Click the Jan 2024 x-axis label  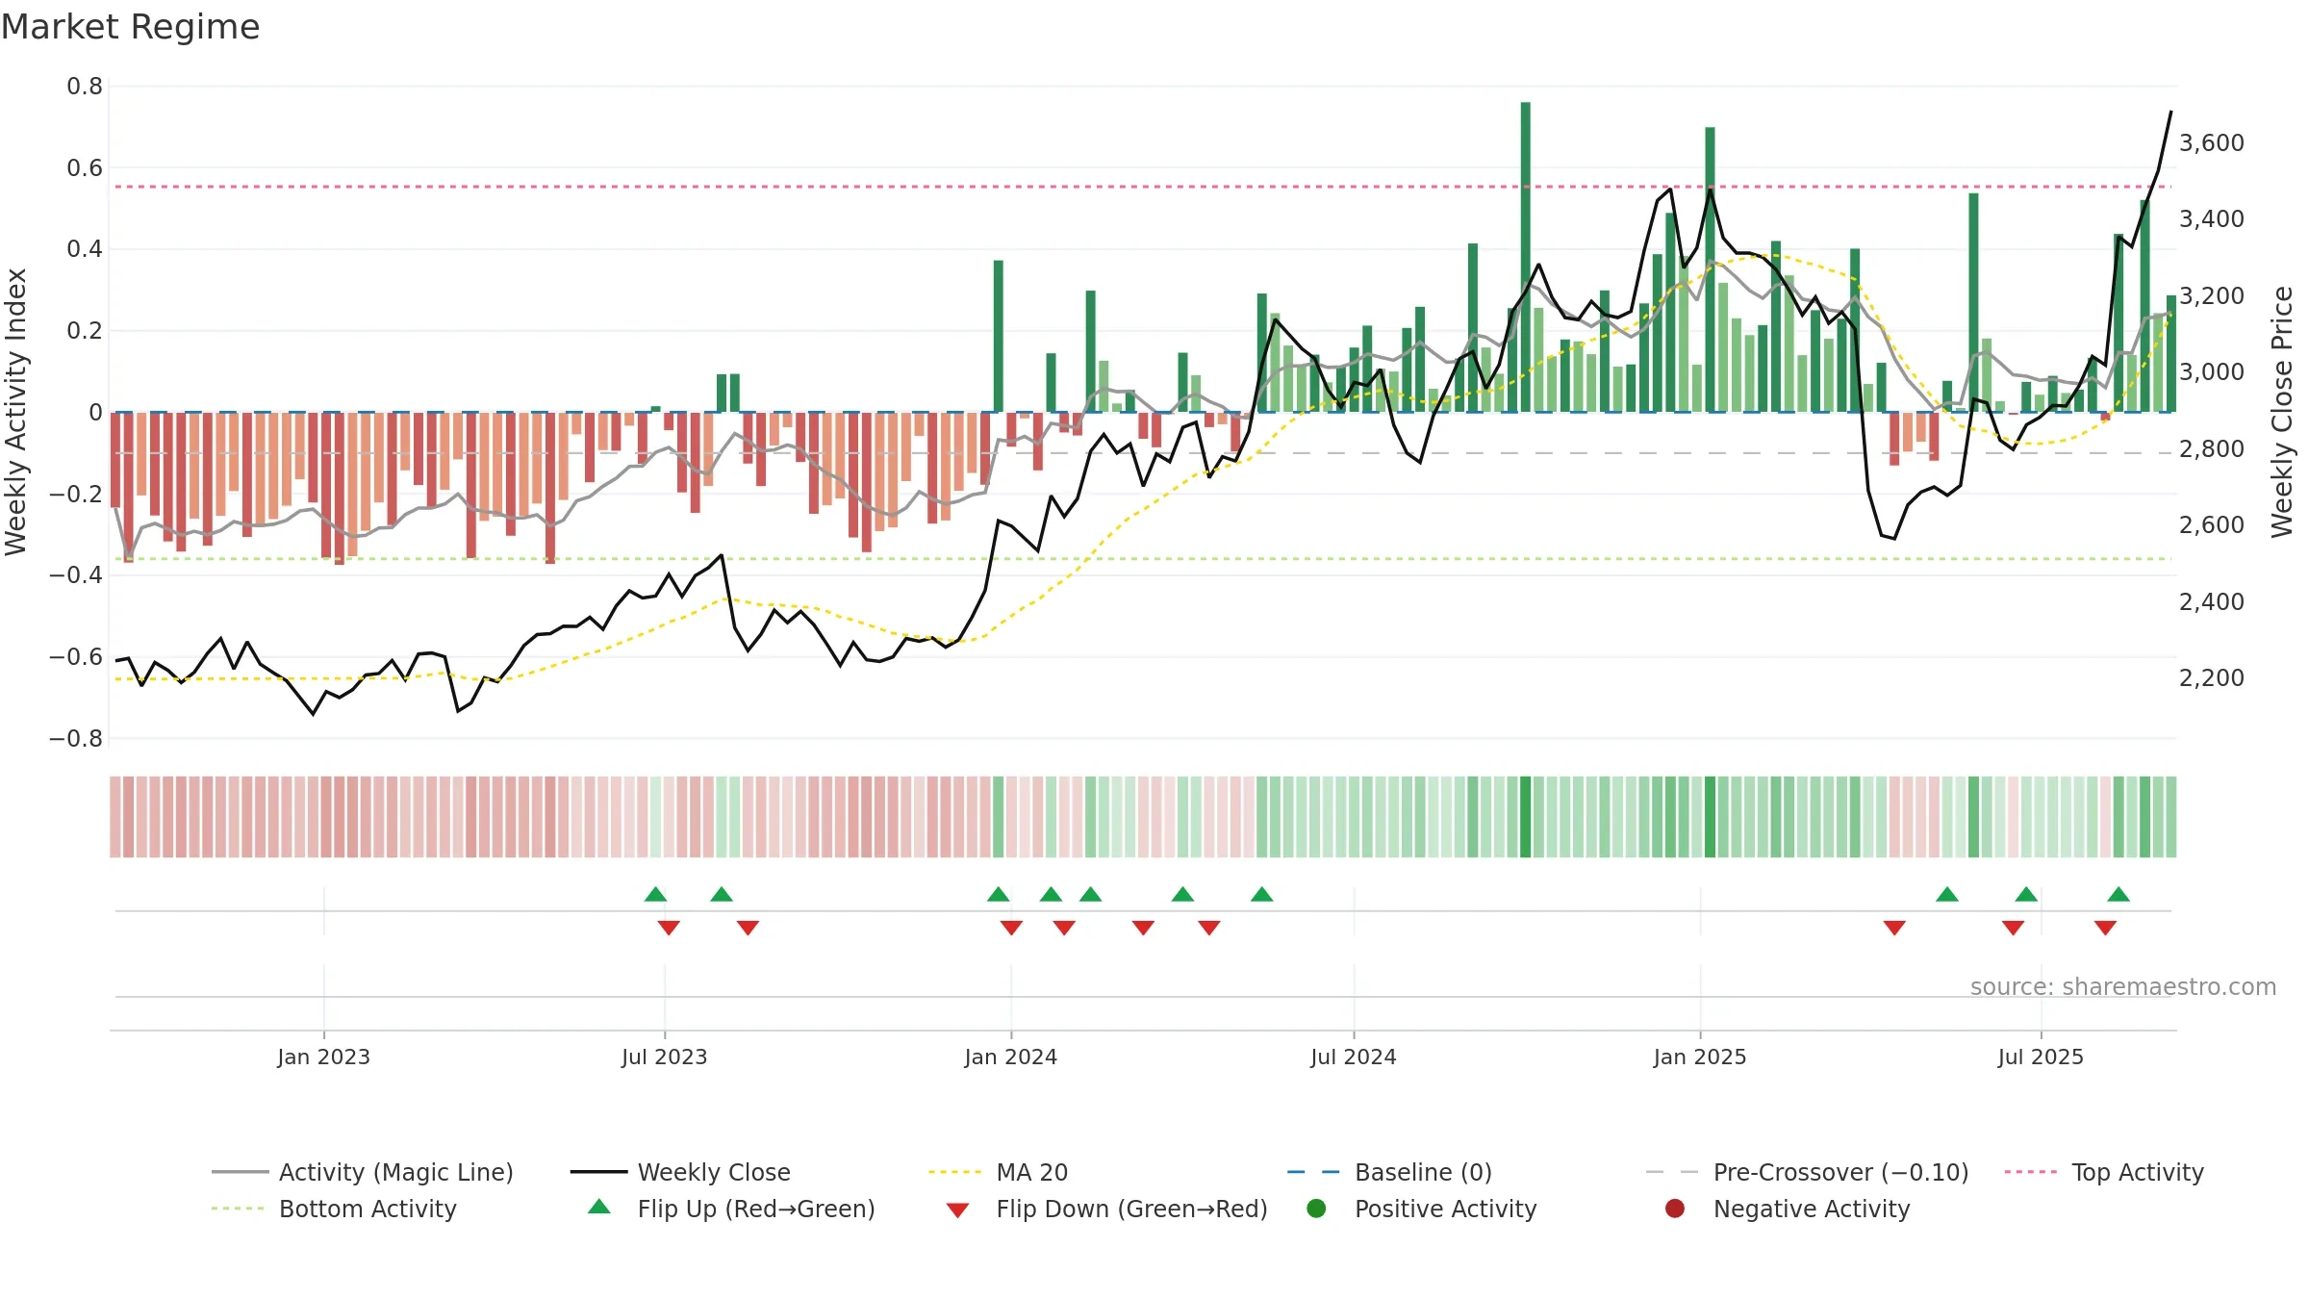tap(1010, 1057)
